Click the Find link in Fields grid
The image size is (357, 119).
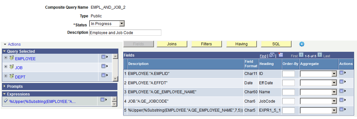pyautogui.click(x=263, y=56)
